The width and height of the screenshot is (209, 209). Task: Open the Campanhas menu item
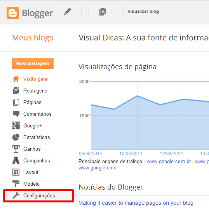31,160
